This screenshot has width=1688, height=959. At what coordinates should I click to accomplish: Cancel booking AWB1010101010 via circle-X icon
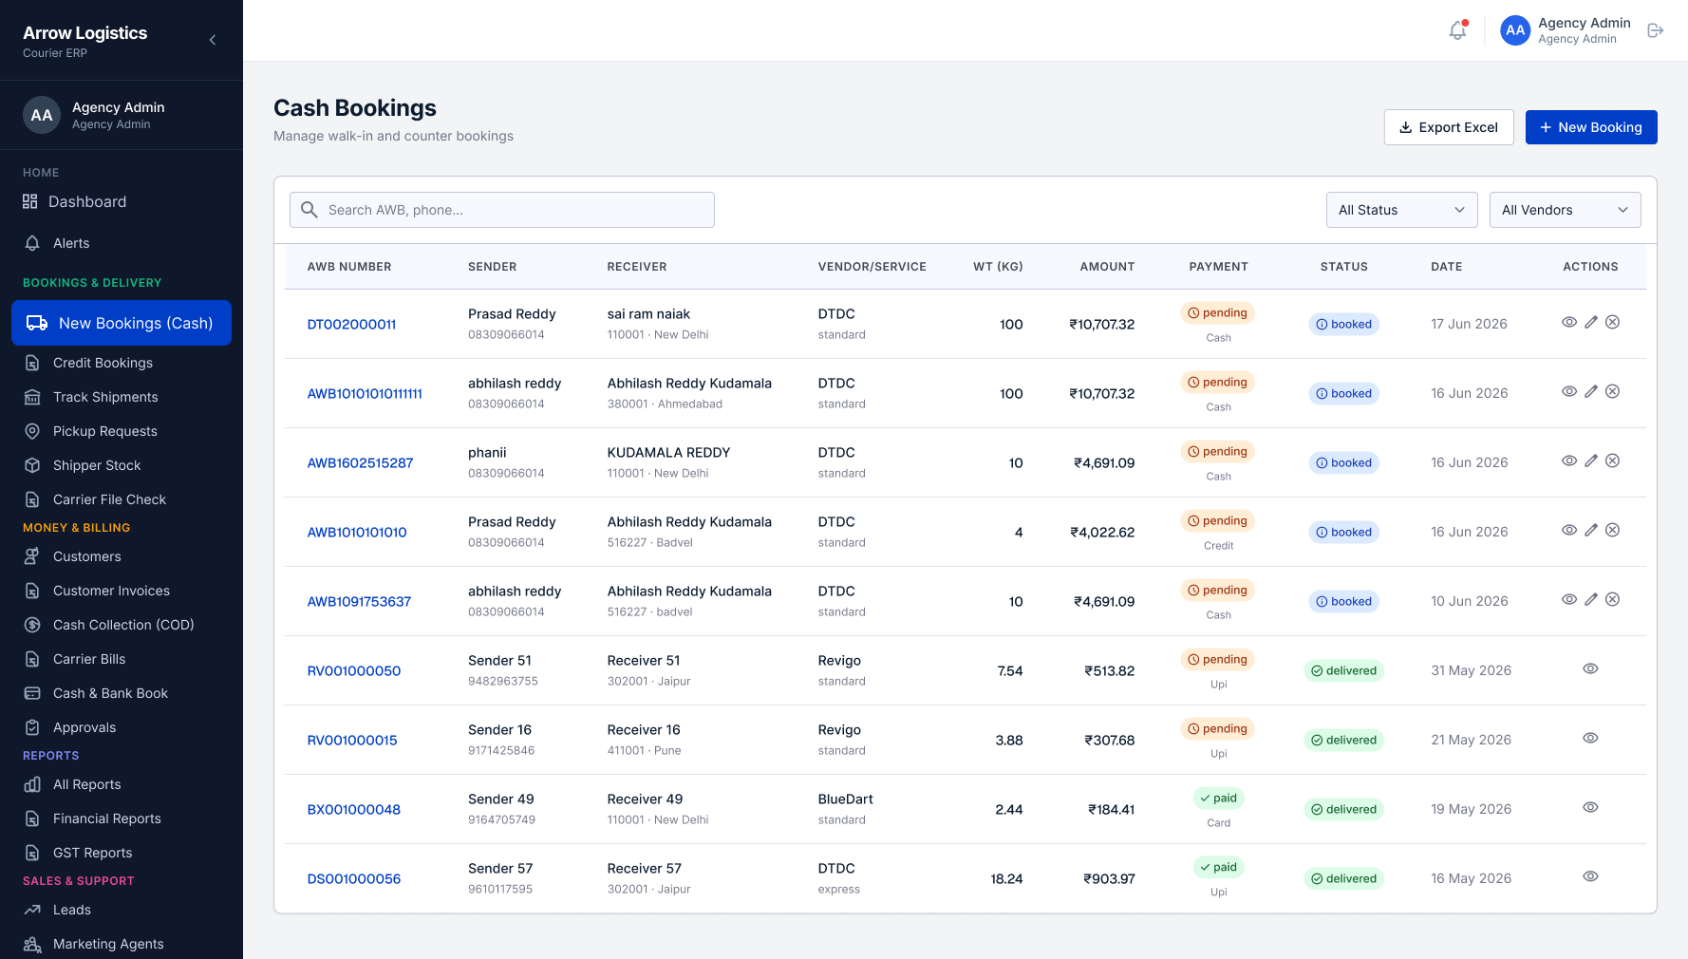click(1612, 531)
